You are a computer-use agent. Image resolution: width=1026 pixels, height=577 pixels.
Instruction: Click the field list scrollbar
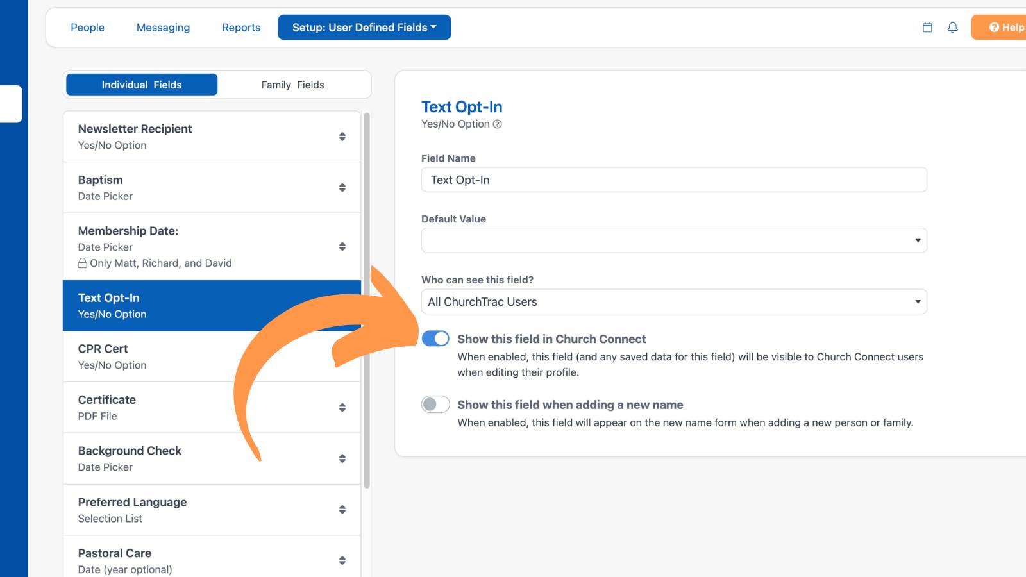[367, 301]
